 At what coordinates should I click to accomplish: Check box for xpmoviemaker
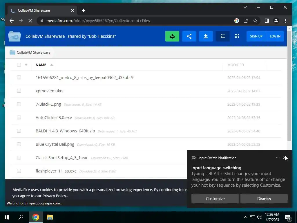point(19,91)
